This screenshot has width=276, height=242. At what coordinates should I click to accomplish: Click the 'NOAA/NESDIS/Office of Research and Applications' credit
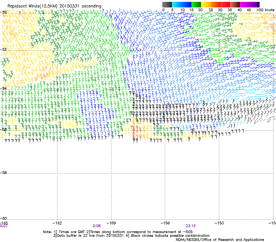220,240
